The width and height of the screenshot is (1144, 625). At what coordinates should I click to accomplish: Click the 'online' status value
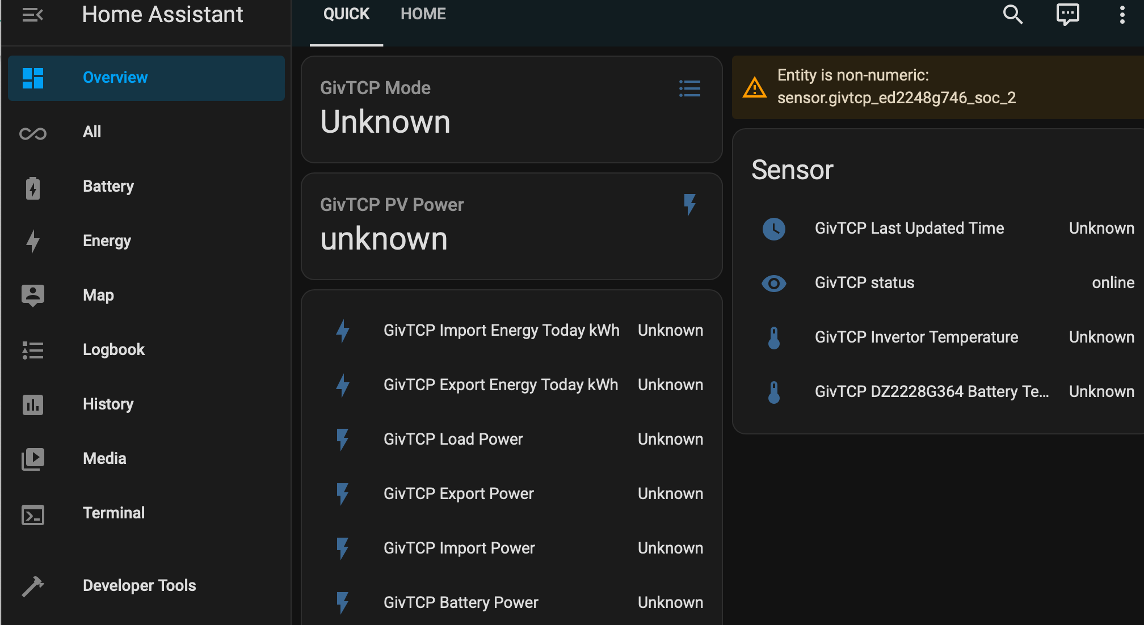[x=1113, y=283]
